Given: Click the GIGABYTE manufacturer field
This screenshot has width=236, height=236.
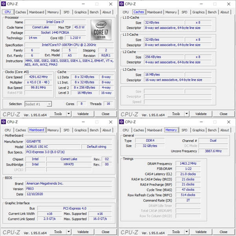Looking at the screenshot, I should (68, 141).
